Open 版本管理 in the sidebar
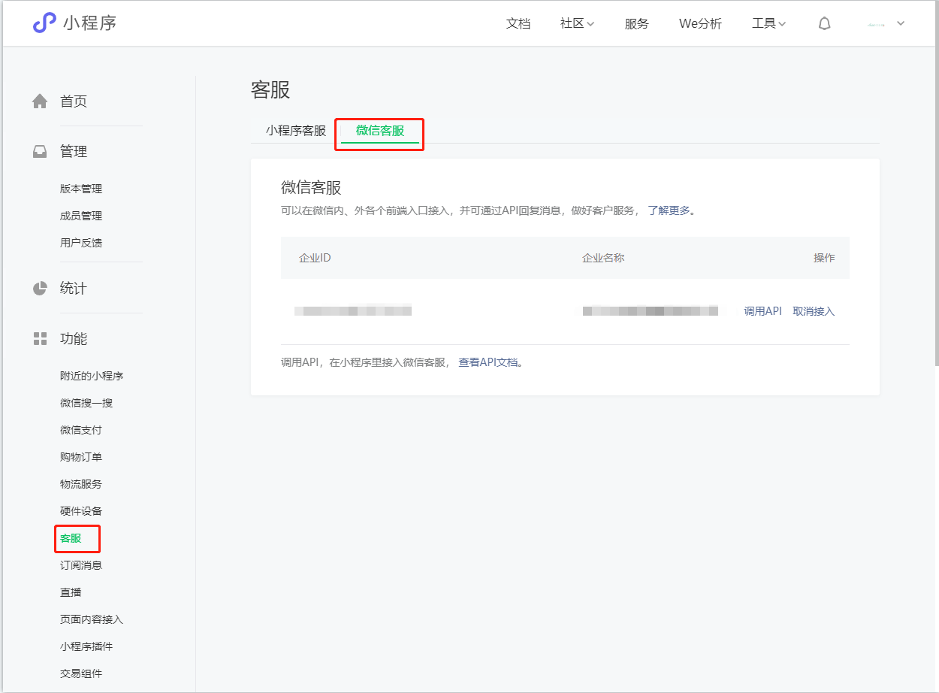The width and height of the screenshot is (939, 693). point(81,189)
